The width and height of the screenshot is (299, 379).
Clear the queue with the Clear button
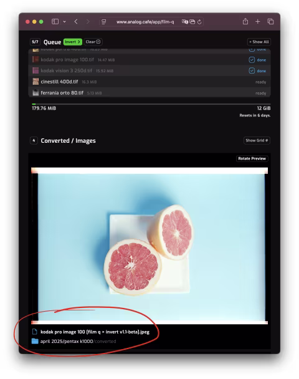pos(93,42)
